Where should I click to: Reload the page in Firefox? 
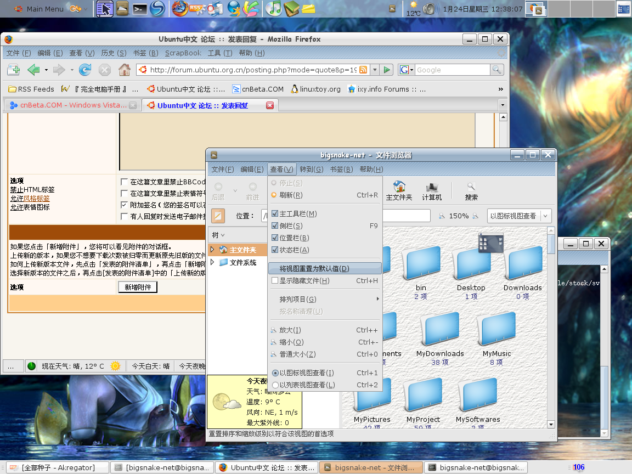tap(84, 70)
